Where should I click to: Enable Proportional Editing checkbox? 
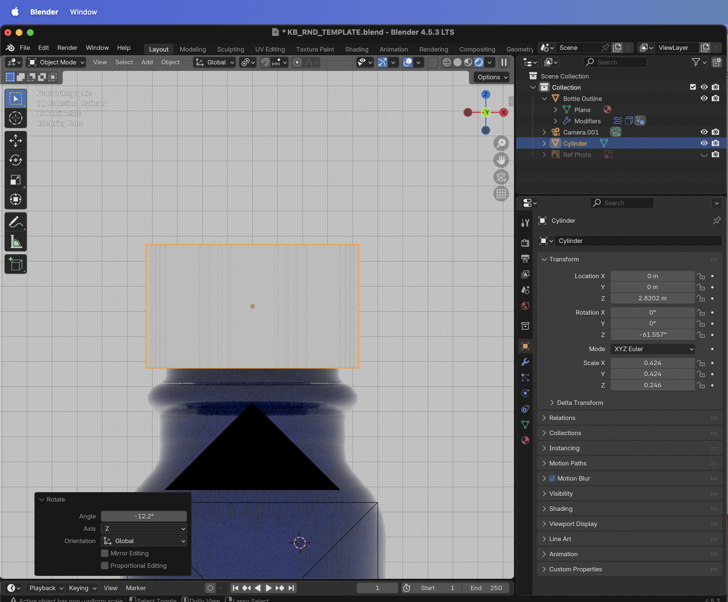coord(105,566)
